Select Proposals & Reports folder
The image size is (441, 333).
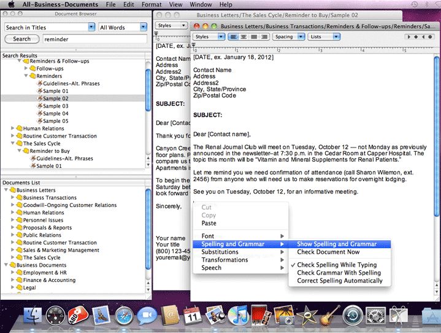point(47,228)
